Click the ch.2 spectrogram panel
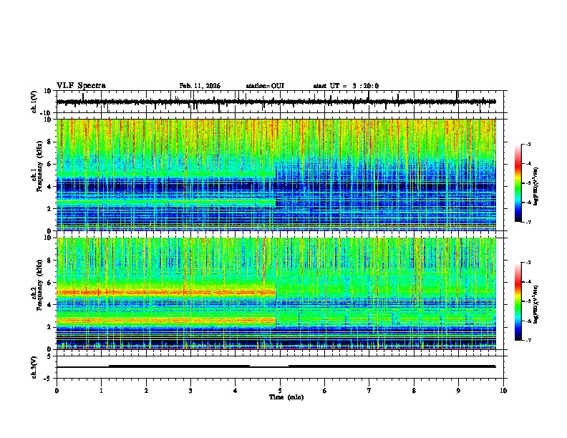The height and width of the screenshot is (438, 567). [x=276, y=293]
